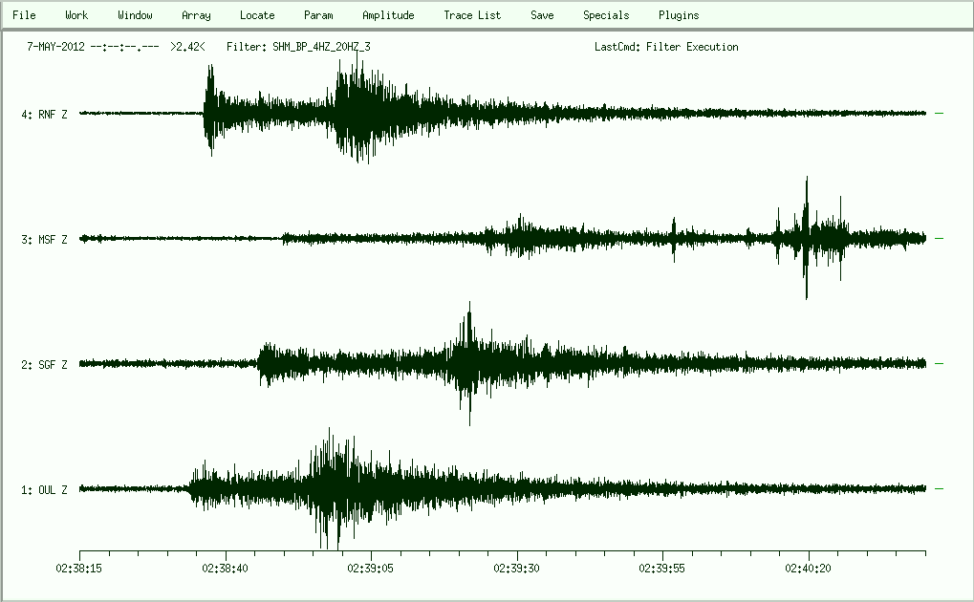Open the Param menu
The width and height of the screenshot is (974, 602).
(x=318, y=15)
